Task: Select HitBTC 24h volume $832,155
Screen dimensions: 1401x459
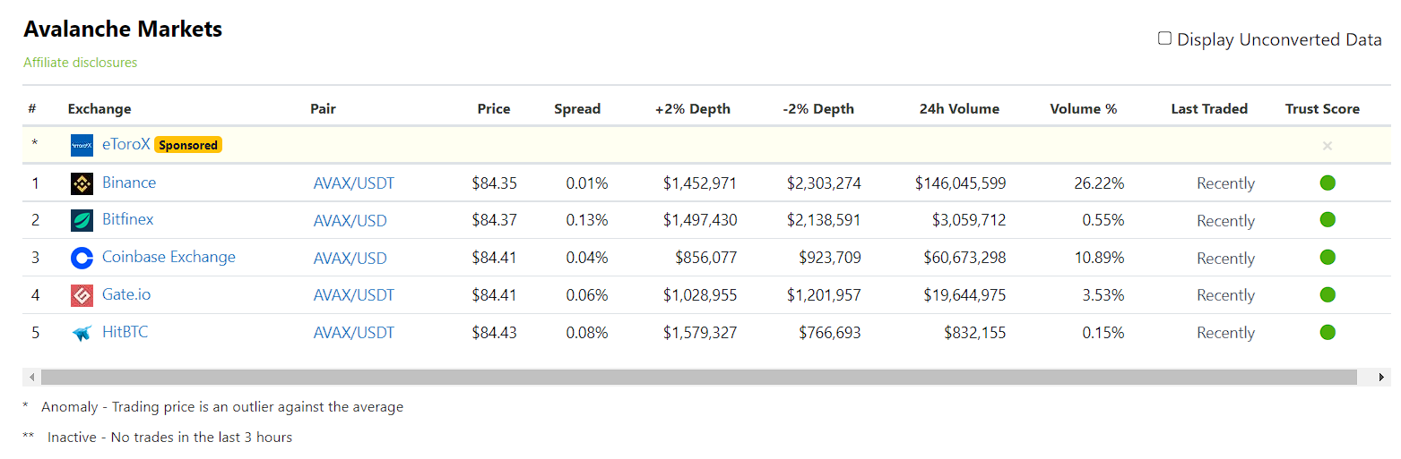Action: 975,333
